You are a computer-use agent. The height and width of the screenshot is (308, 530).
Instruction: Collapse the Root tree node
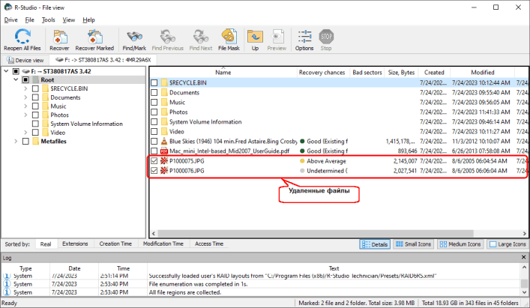pyautogui.click(x=16, y=79)
